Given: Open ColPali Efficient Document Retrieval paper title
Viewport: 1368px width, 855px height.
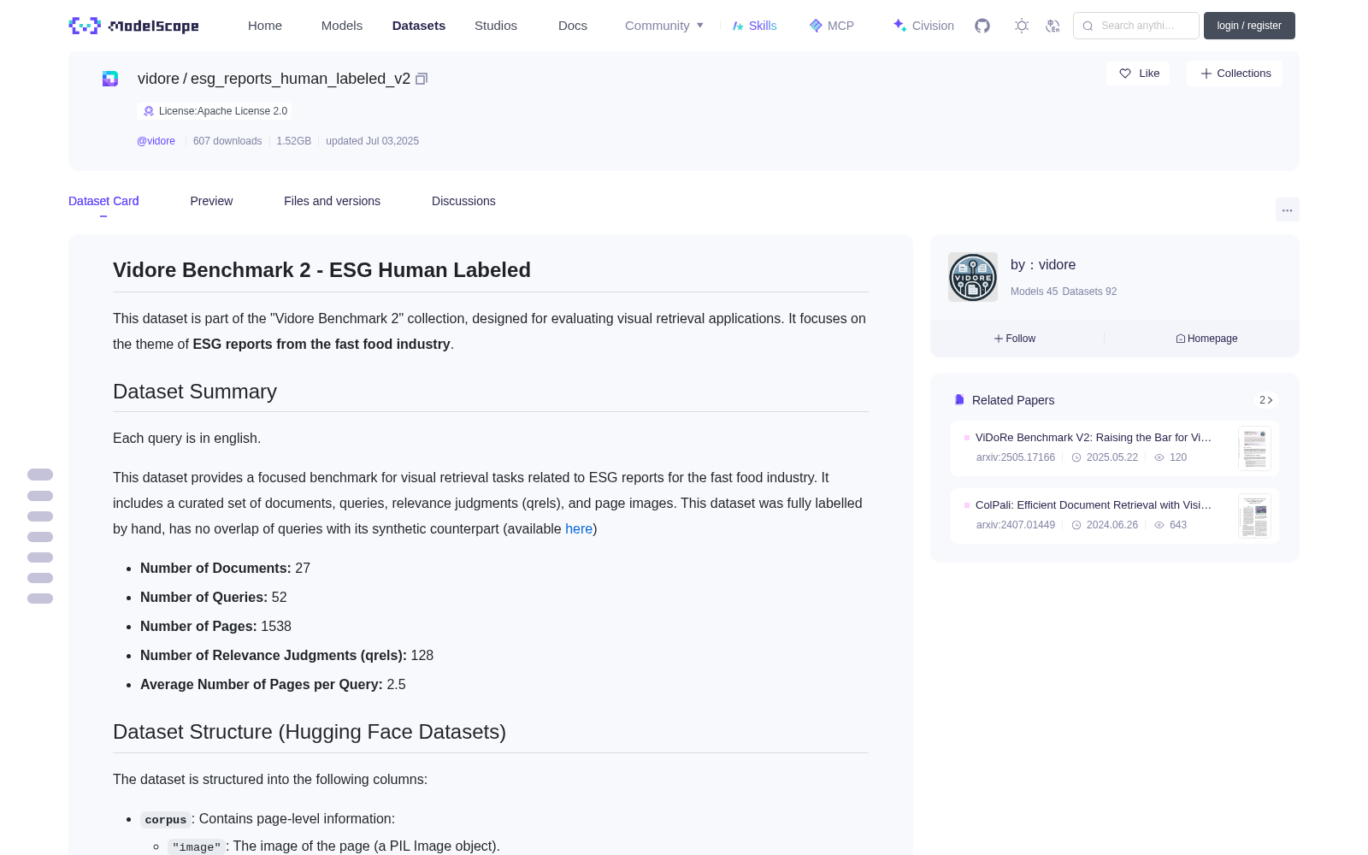Looking at the screenshot, I should pos(1094,504).
